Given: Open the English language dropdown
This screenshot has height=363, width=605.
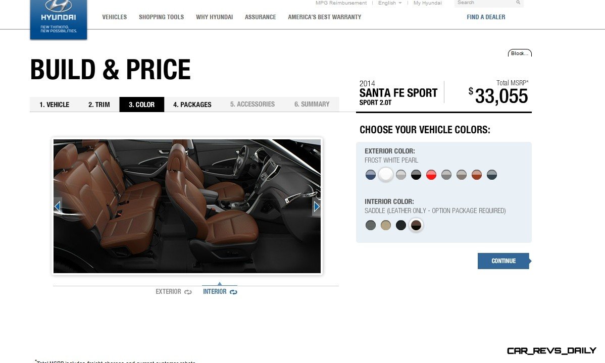Looking at the screenshot, I should [x=390, y=3].
